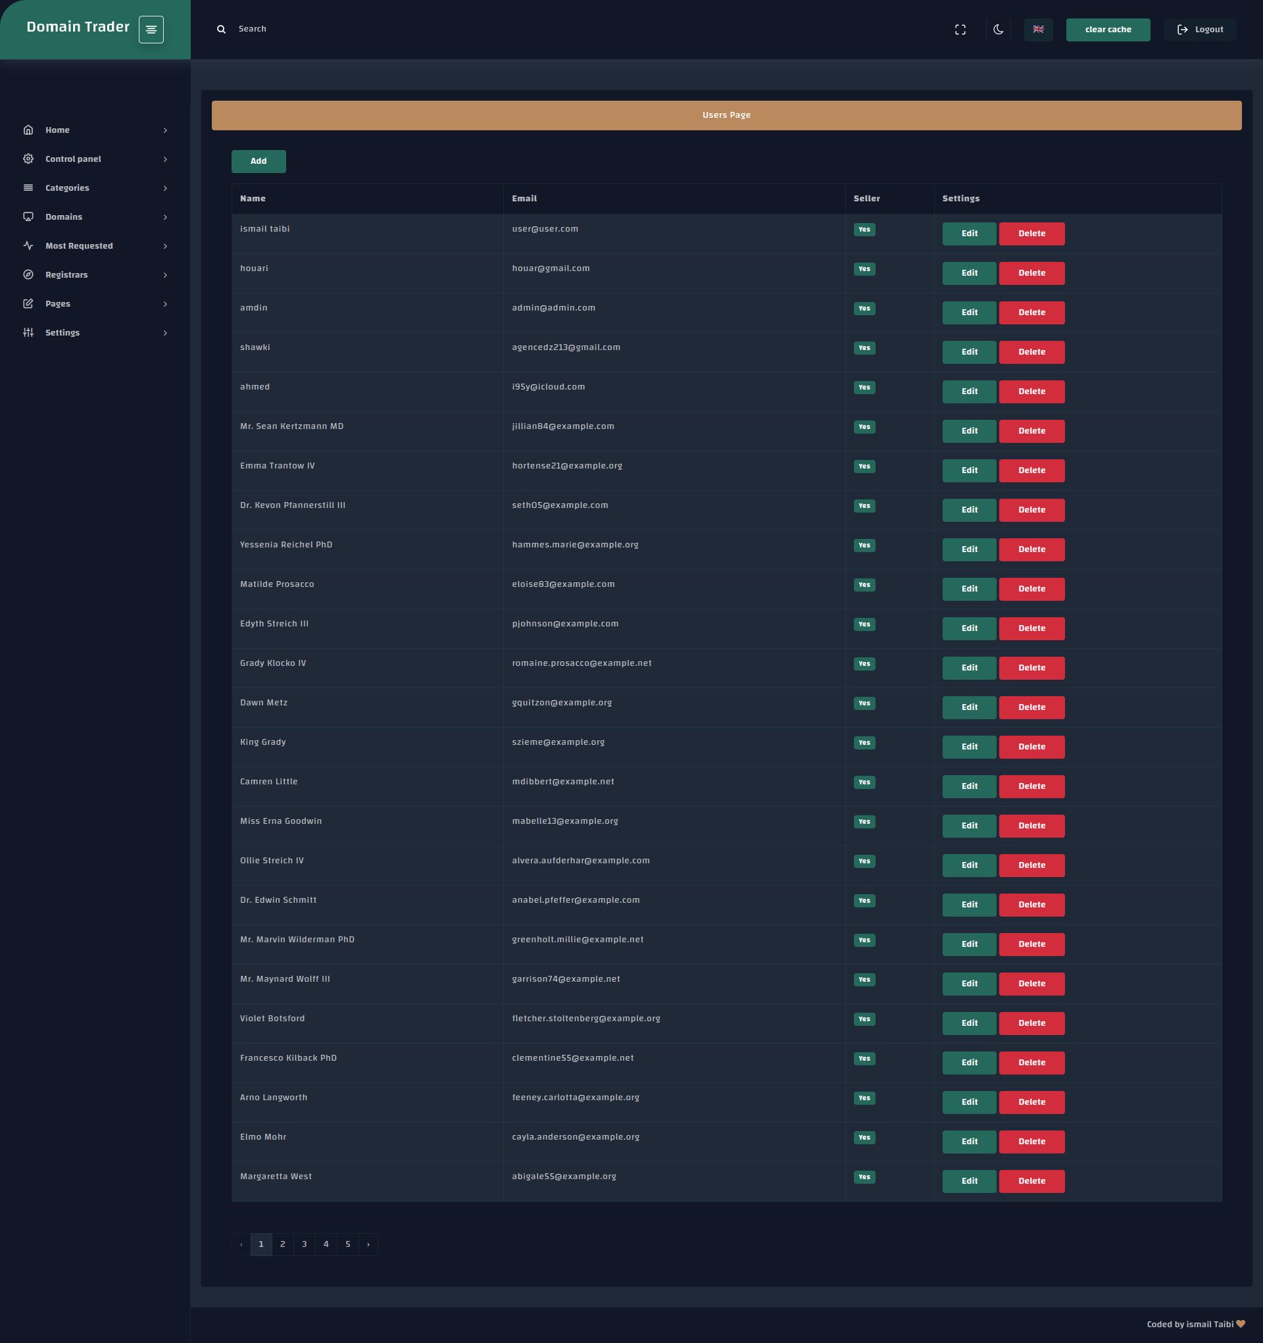
Task: Click email jillian84@example.com
Action: point(563,426)
